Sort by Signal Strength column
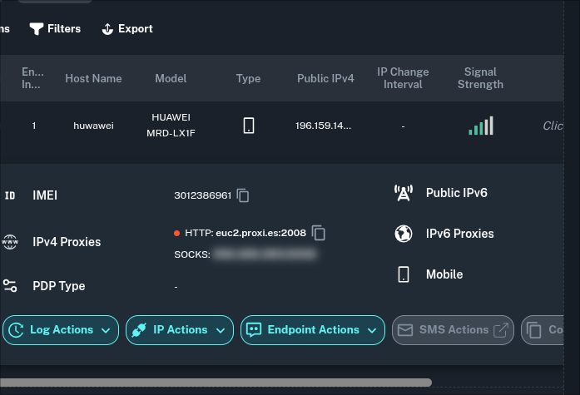 click(480, 78)
